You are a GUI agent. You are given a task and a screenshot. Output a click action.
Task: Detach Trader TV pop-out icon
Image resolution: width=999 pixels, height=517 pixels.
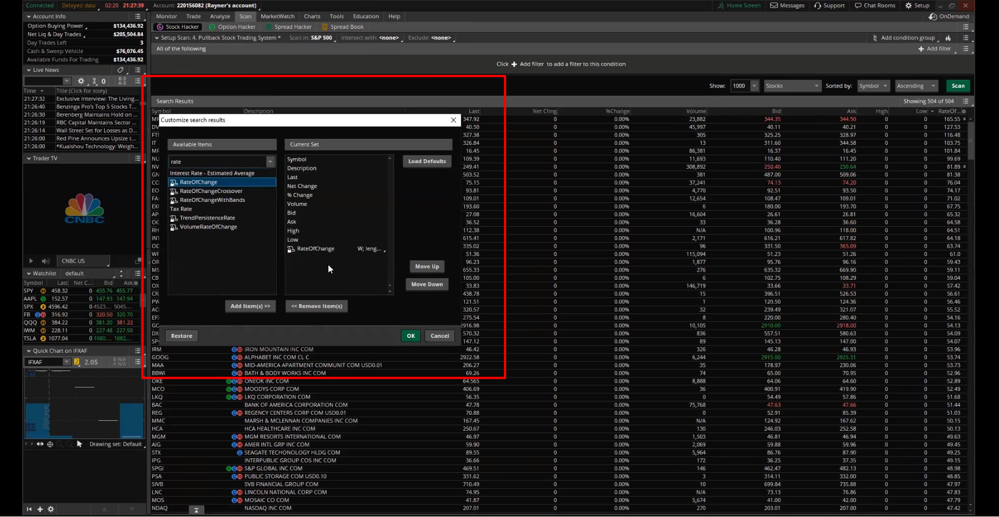point(138,261)
